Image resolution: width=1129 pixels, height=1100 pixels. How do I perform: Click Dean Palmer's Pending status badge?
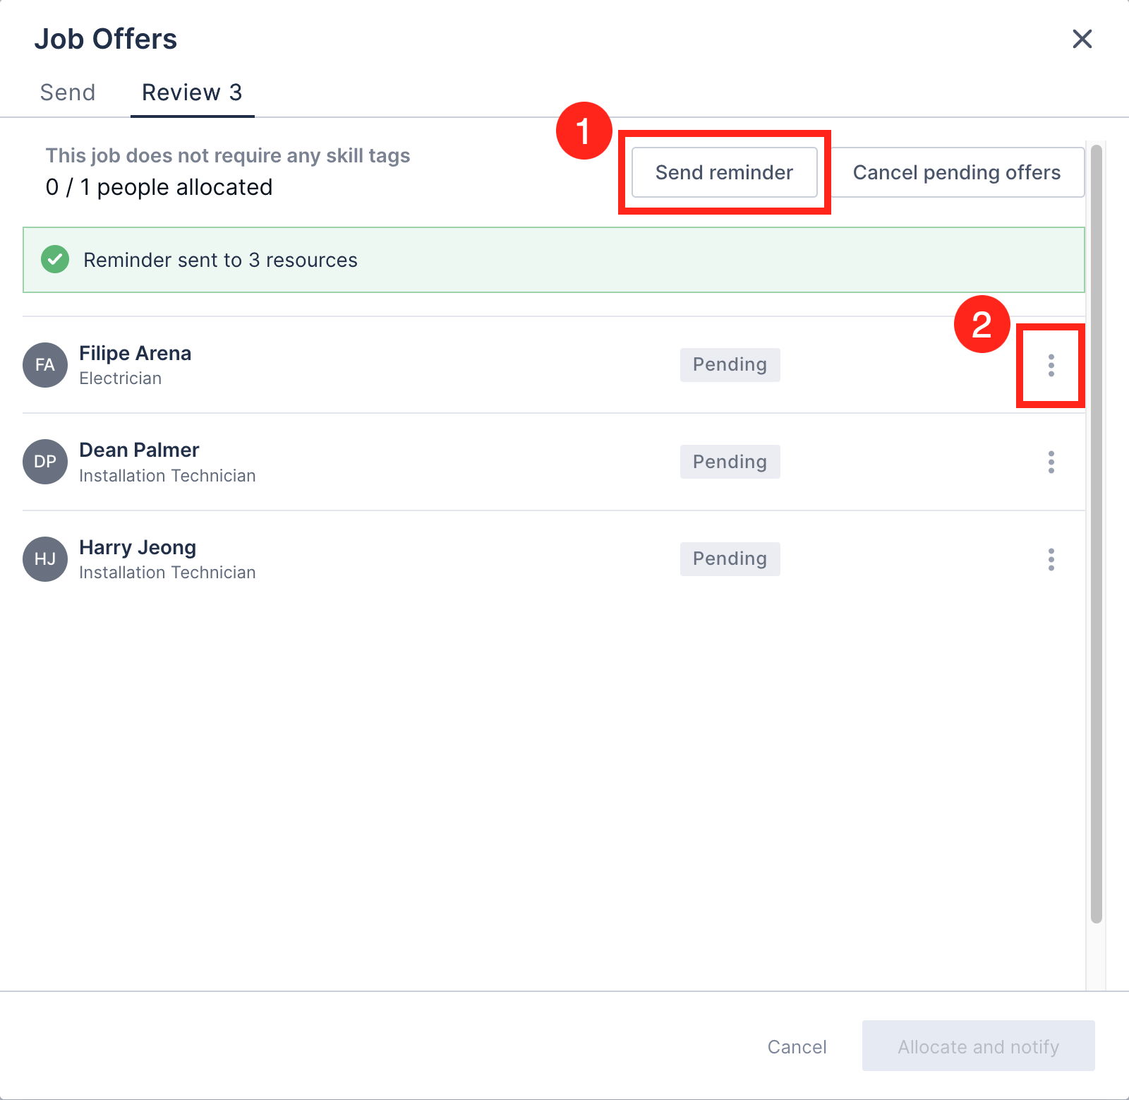(730, 462)
